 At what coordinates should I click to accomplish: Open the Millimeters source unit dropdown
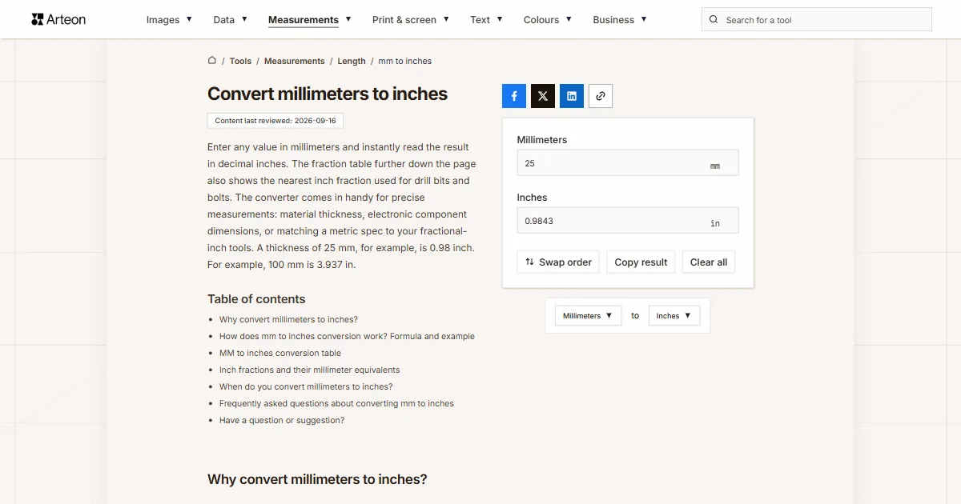pyautogui.click(x=588, y=315)
